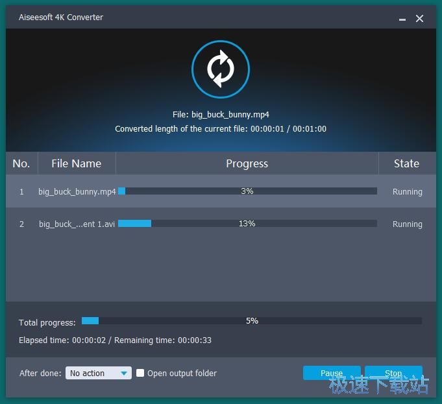Click the Aiseesoft 4K Converter title text
The image size is (442, 404).
pyautogui.click(x=61, y=18)
